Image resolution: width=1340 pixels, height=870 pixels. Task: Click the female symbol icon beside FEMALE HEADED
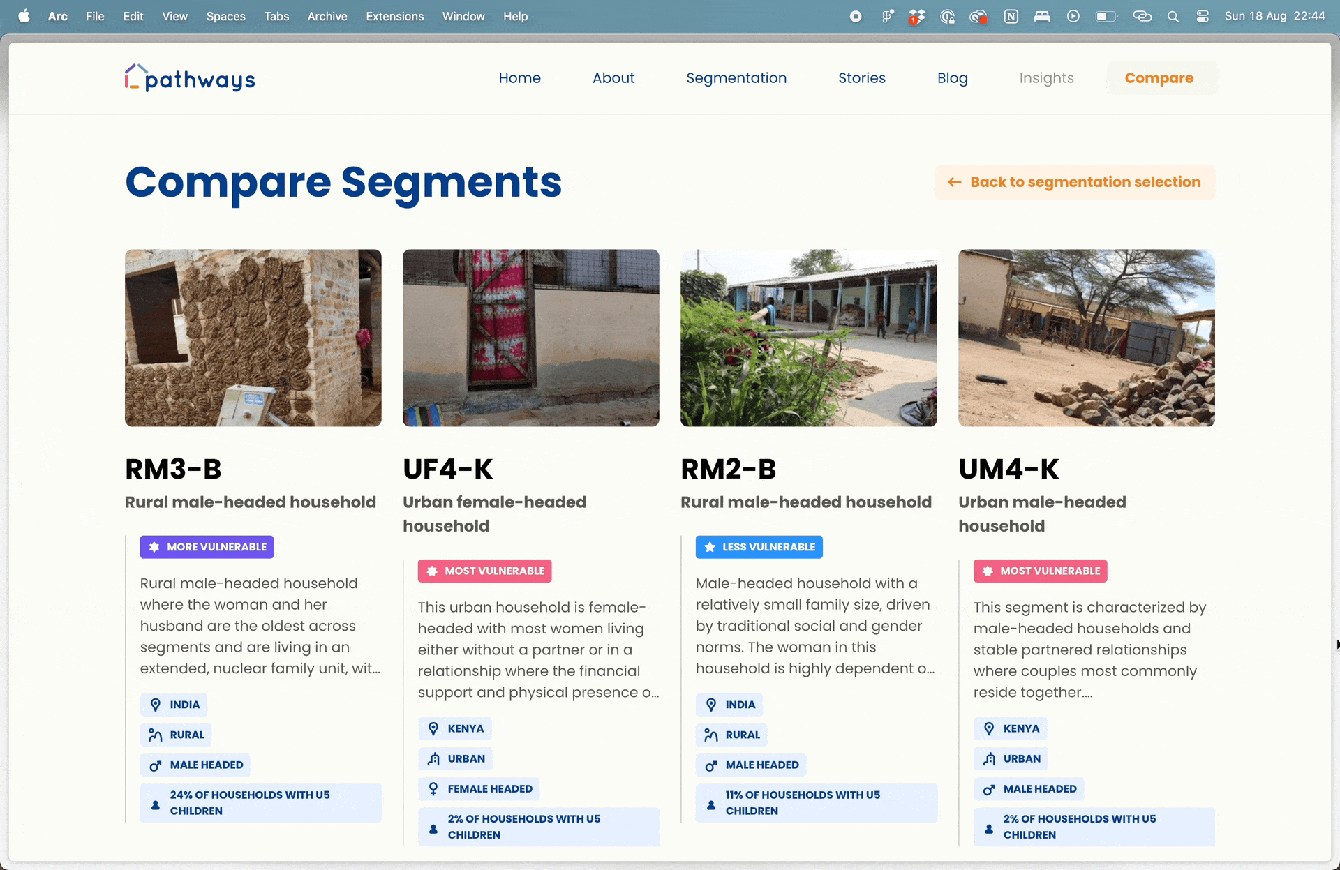coord(433,788)
